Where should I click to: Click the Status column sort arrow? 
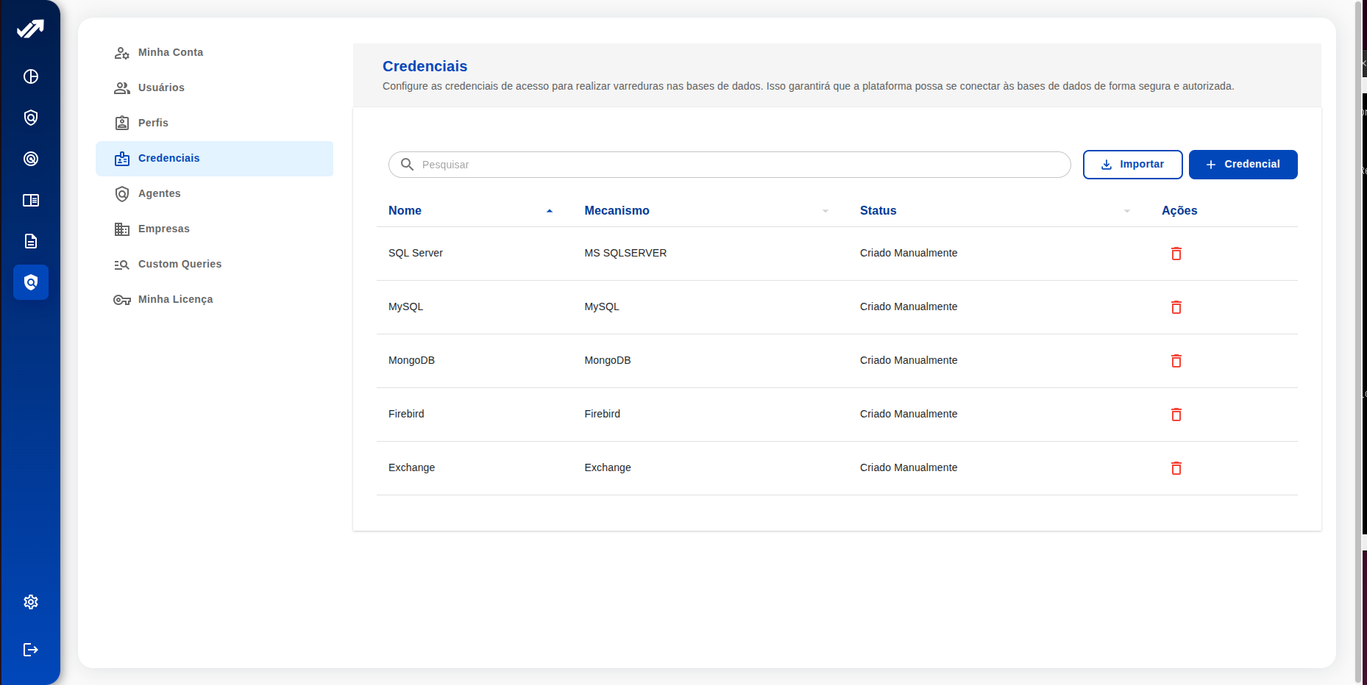1126,211
